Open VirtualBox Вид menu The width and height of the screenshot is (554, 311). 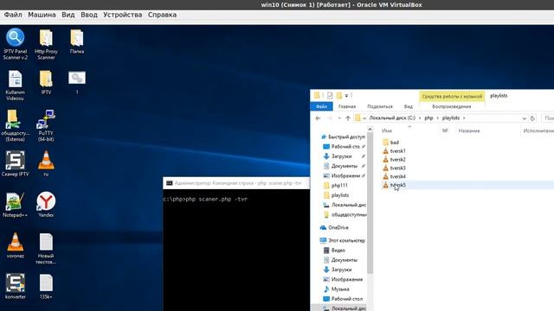68,15
